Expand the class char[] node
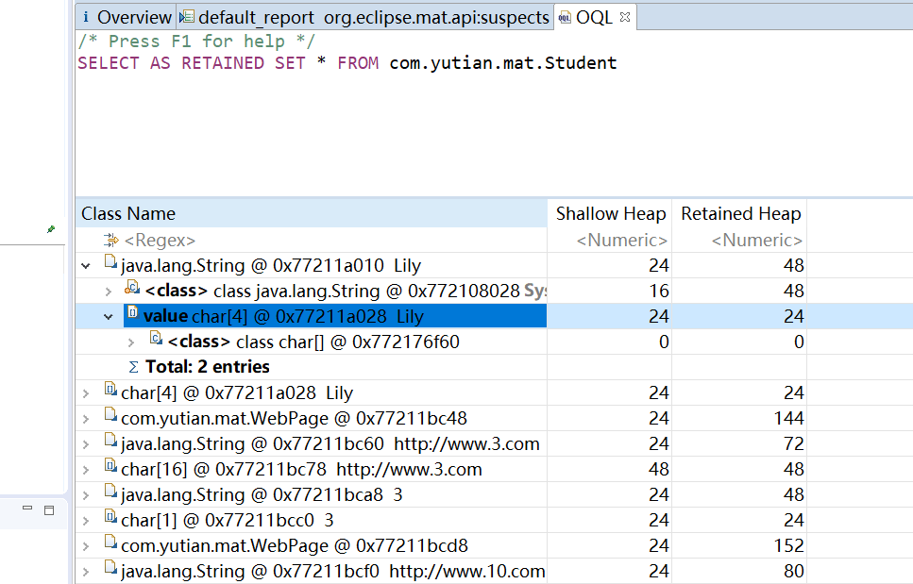The width and height of the screenshot is (913, 584). (132, 342)
